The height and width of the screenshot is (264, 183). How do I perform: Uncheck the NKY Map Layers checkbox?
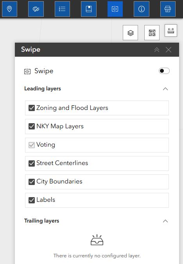pos(32,126)
